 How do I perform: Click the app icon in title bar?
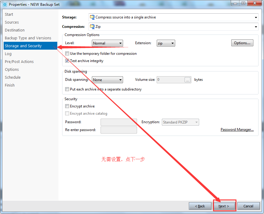click(5, 5)
